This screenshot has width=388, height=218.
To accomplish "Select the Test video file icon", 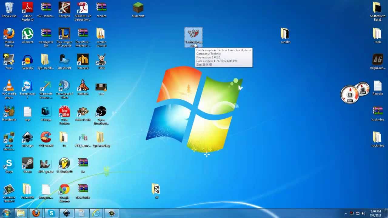I will [x=101, y=88].
